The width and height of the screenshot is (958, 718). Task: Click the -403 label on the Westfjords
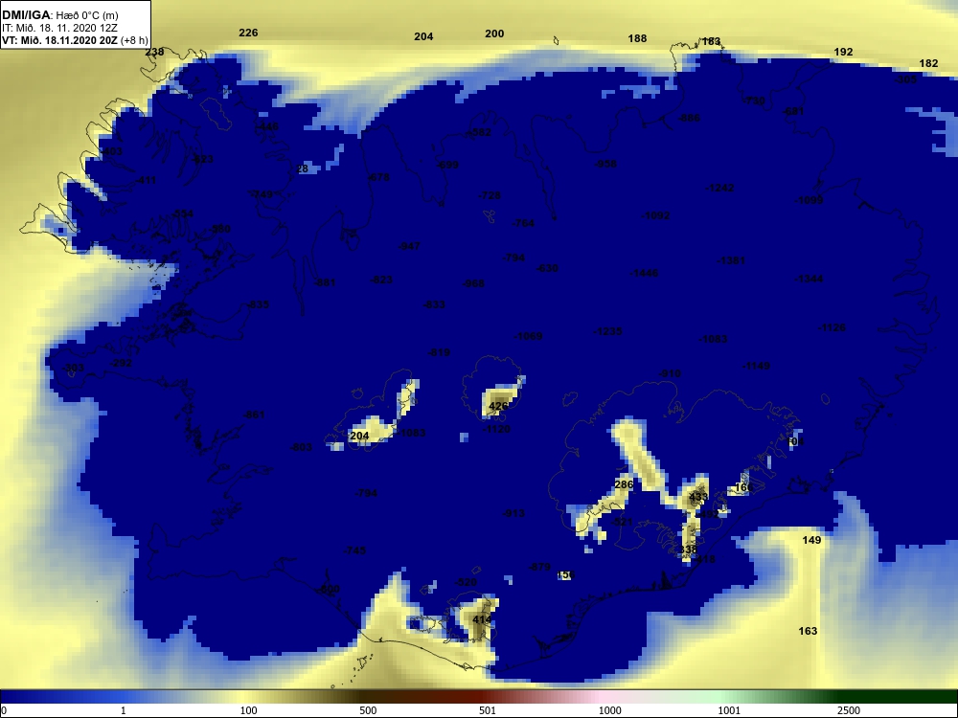(x=110, y=151)
